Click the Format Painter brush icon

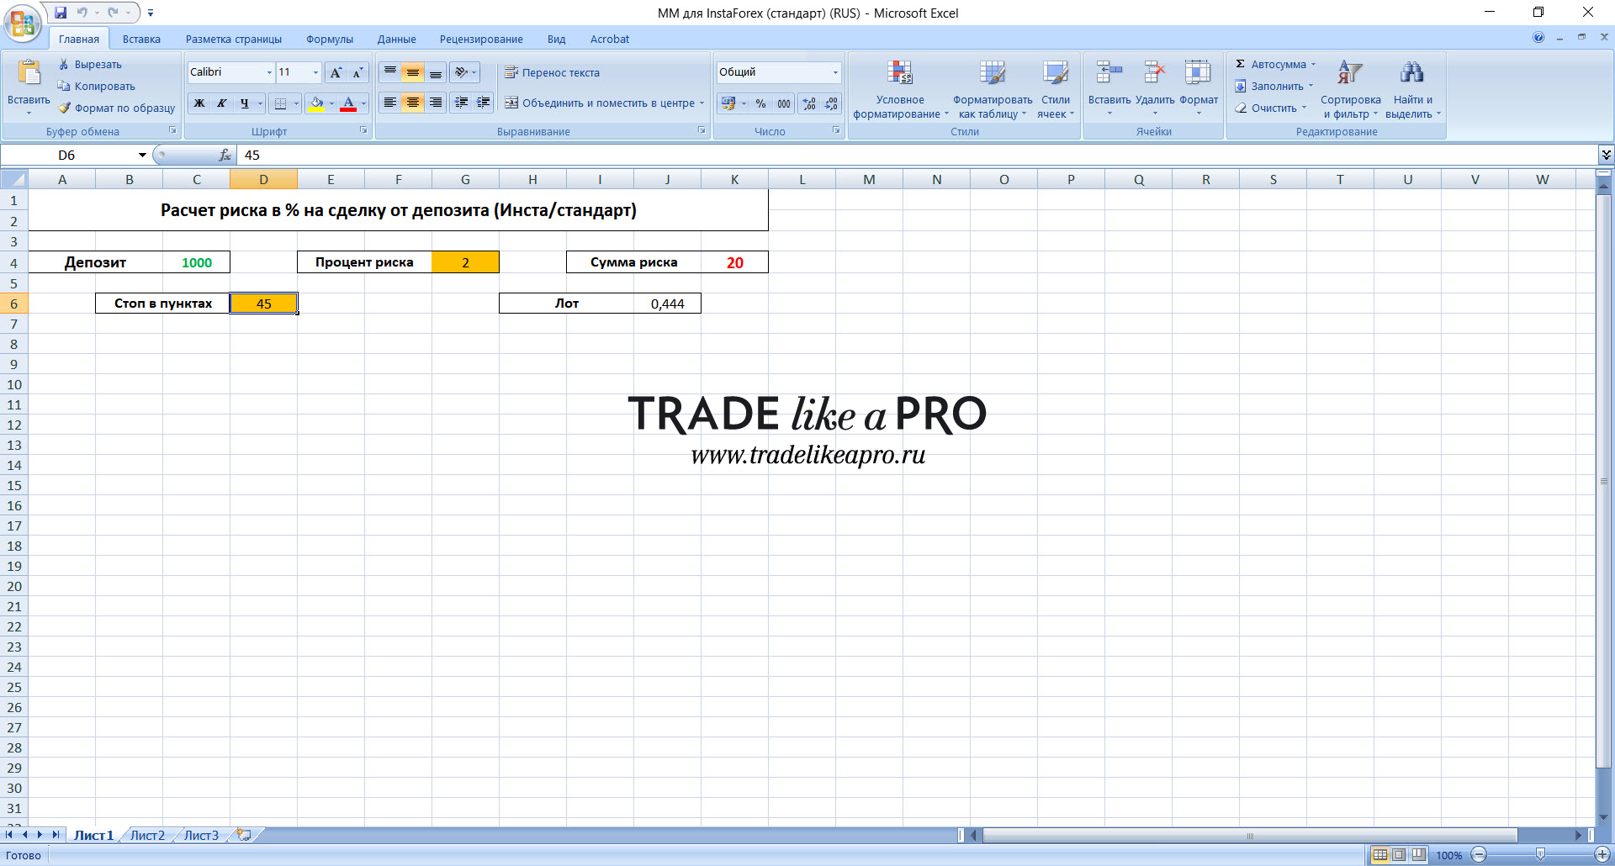coord(64,108)
